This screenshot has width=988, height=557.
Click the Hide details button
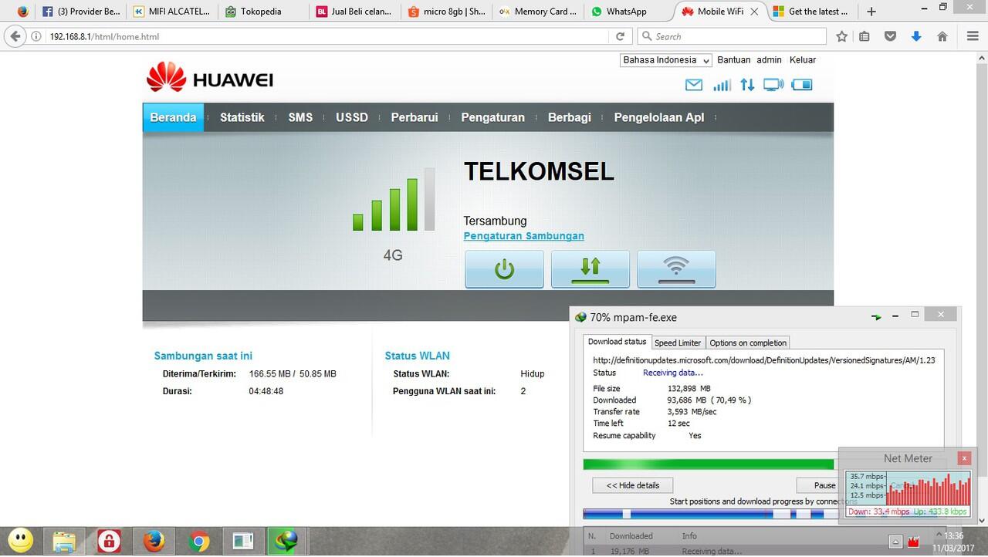[633, 485]
